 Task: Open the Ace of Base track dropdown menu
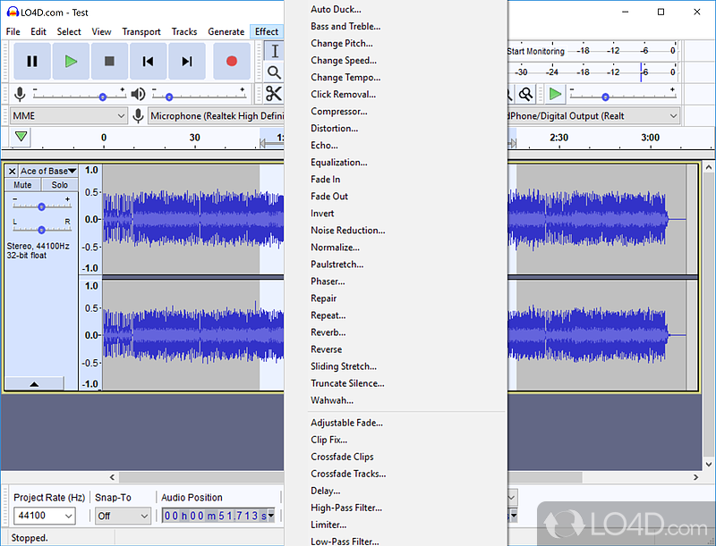48,172
